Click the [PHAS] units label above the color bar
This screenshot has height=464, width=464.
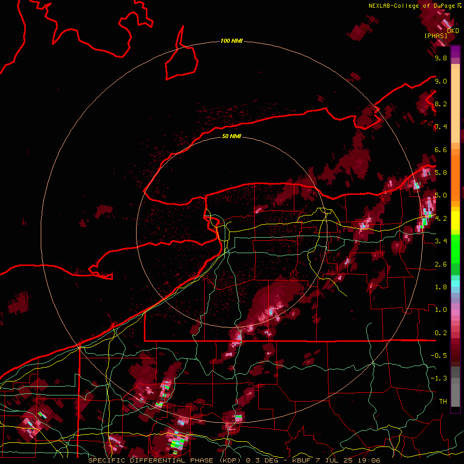(x=436, y=36)
